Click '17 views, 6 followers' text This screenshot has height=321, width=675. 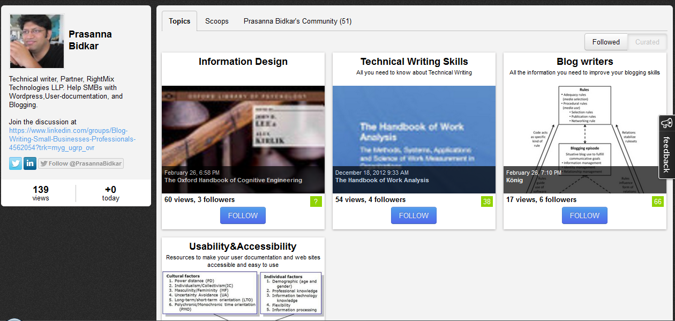tap(542, 199)
